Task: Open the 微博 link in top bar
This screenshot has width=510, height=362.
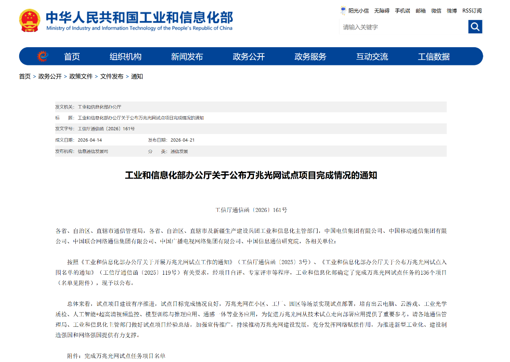Action: pyautogui.click(x=452, y=11)
